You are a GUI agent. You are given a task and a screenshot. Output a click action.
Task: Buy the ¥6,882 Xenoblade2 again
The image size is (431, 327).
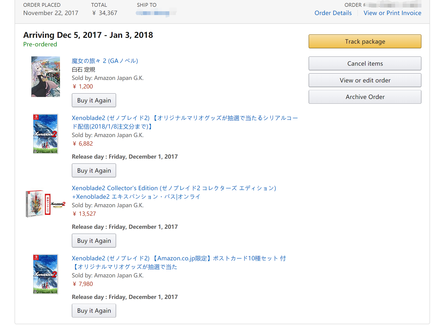coord(94,170)
